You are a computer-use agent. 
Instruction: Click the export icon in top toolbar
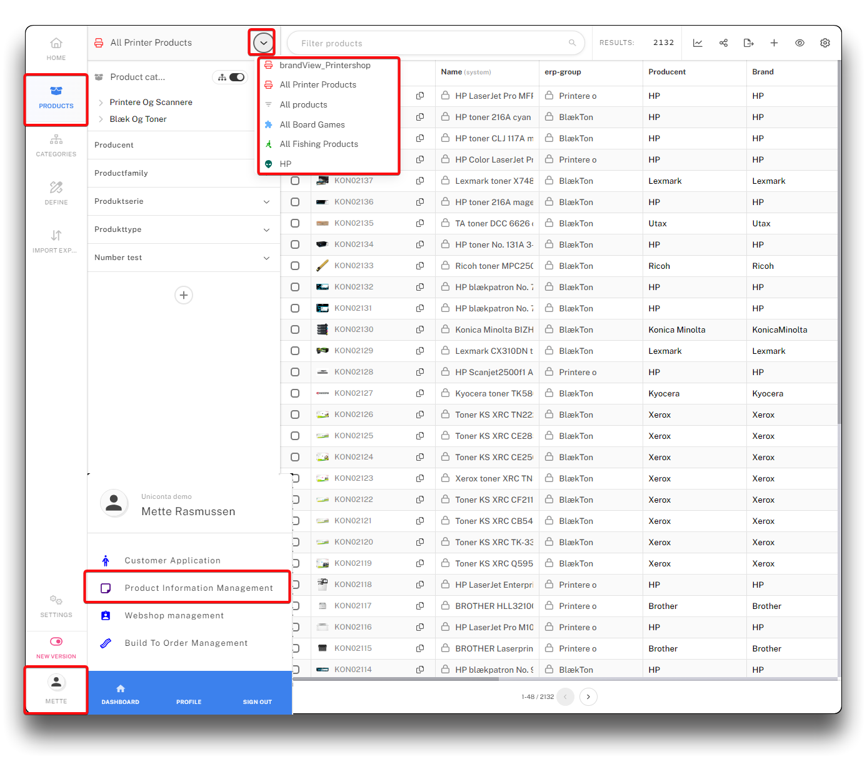(x=748, y=43)
